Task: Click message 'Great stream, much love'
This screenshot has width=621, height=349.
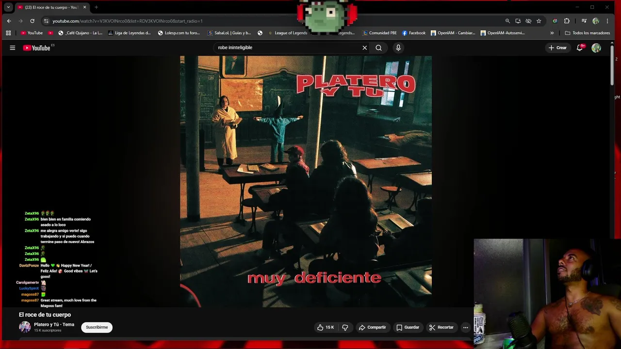Action: (x=68, y=303)
